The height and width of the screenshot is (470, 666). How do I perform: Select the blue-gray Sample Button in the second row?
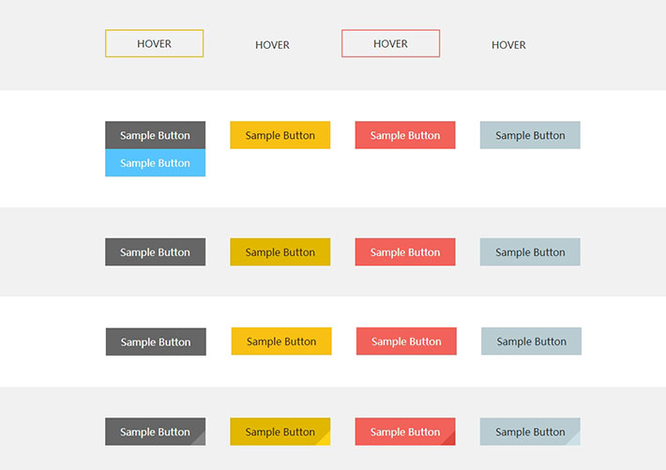[529, 252]
